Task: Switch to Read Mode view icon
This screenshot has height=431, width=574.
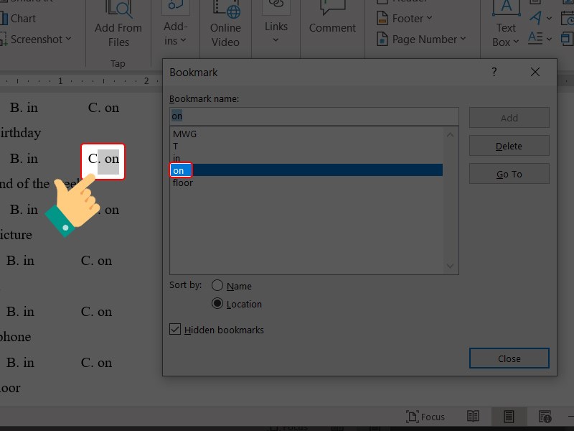Action: click(x=473, y=417)
